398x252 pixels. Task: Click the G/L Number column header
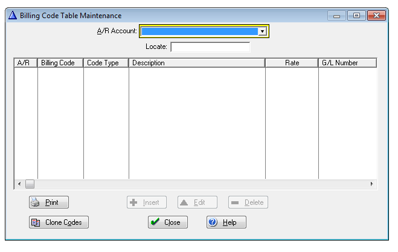347,63
